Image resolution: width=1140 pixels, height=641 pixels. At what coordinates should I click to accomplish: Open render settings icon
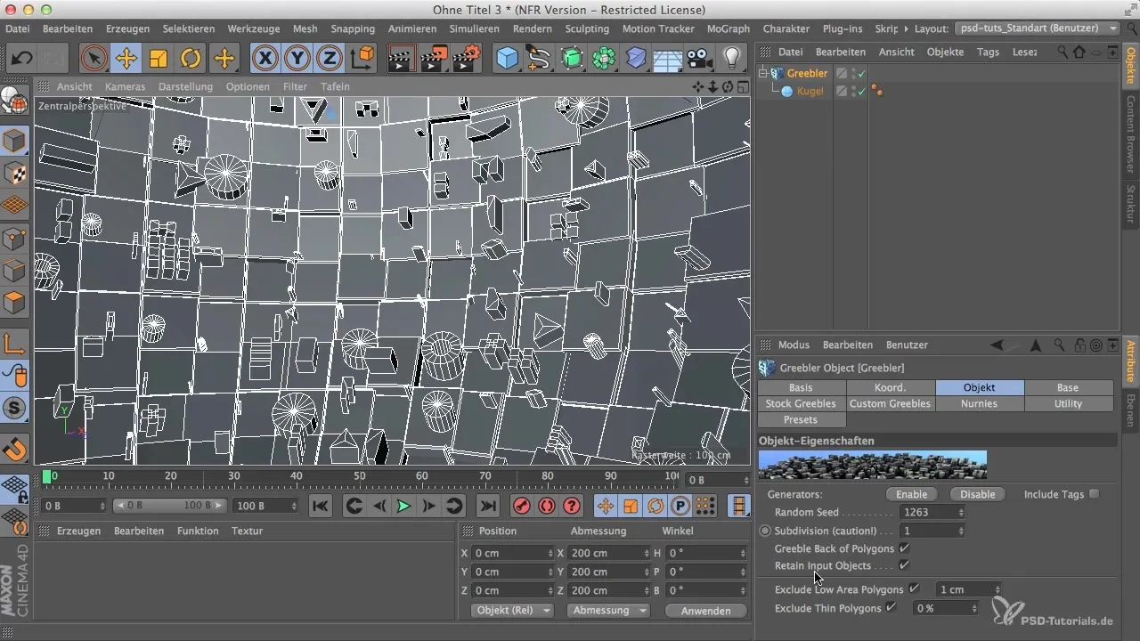tap(466, 59)
